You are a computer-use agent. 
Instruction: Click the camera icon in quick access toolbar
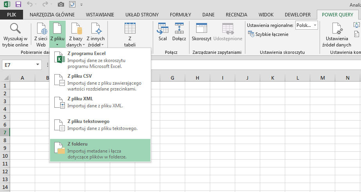tap(61, 4)
